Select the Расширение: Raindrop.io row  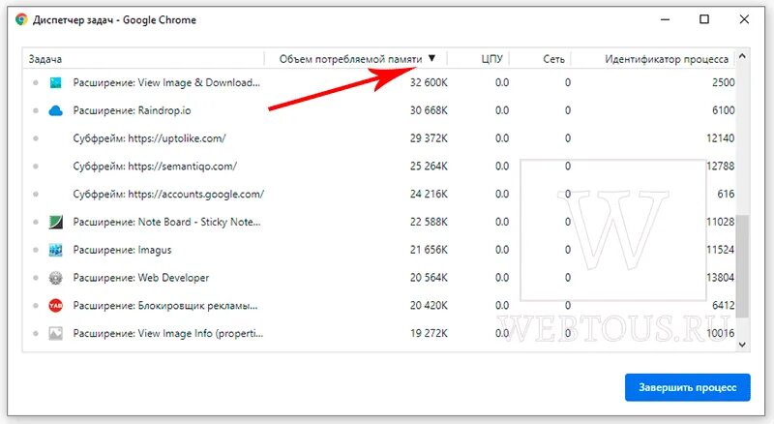(379, 110)
